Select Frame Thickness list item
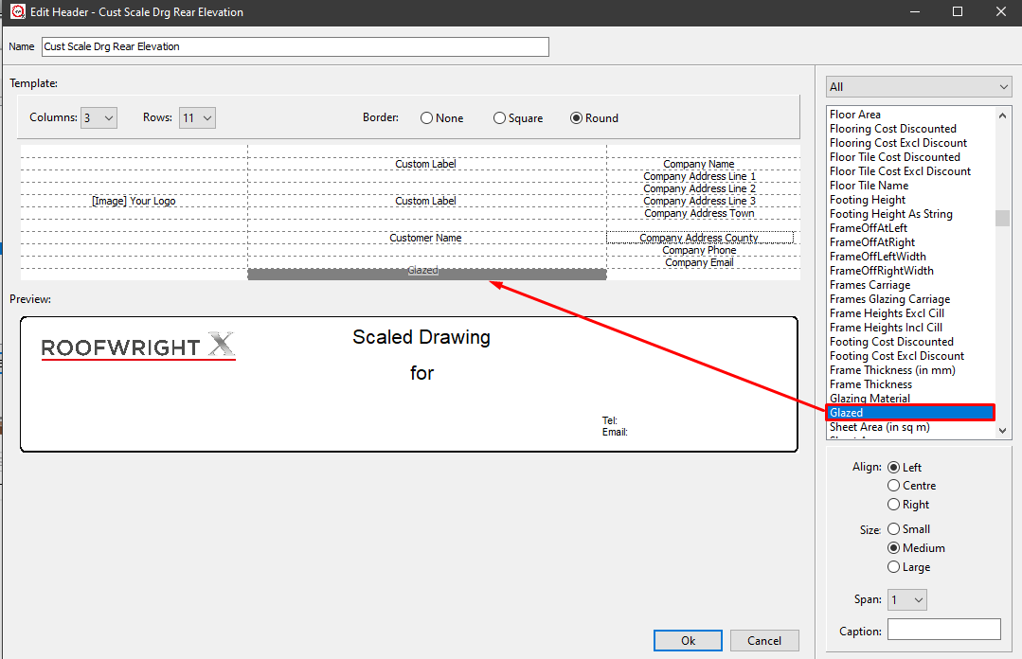This screenshot has height=659, width=1022. click(x=870, y=384)
